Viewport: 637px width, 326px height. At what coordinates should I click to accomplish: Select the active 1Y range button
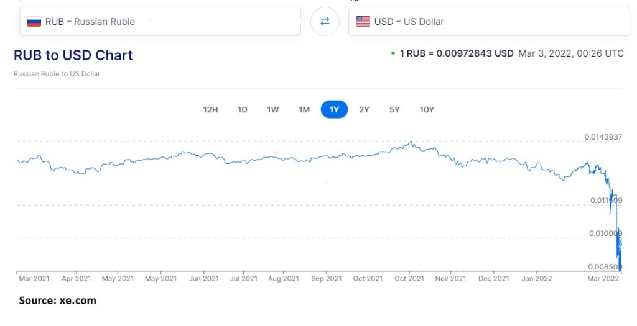(x=334, y=110)
